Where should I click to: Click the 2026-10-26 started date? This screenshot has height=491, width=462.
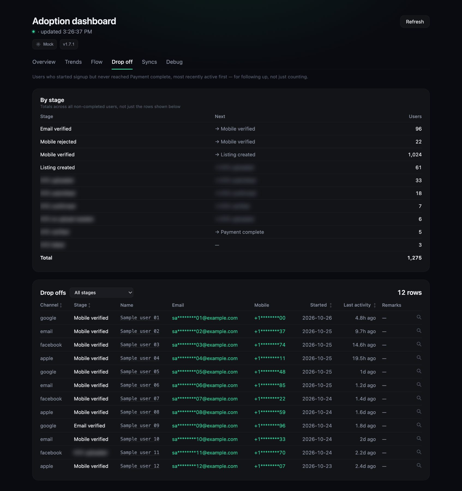pyautogui.click(x=317, y=318)
